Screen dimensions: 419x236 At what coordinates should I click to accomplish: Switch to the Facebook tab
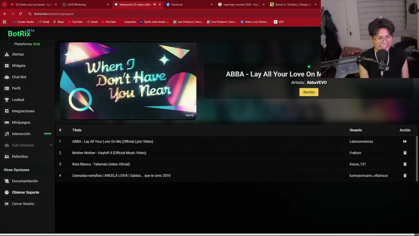[189, 5]
